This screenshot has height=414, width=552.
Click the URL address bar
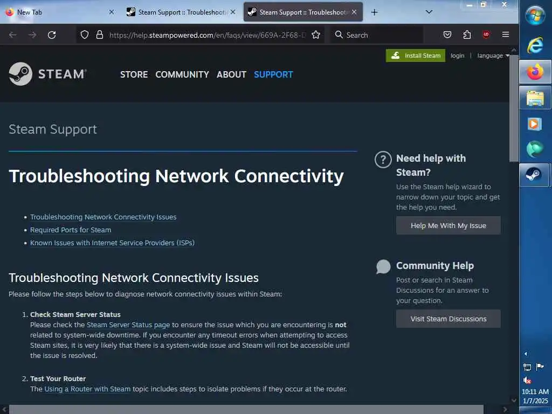pyautogui.click(x=208, y=35)
